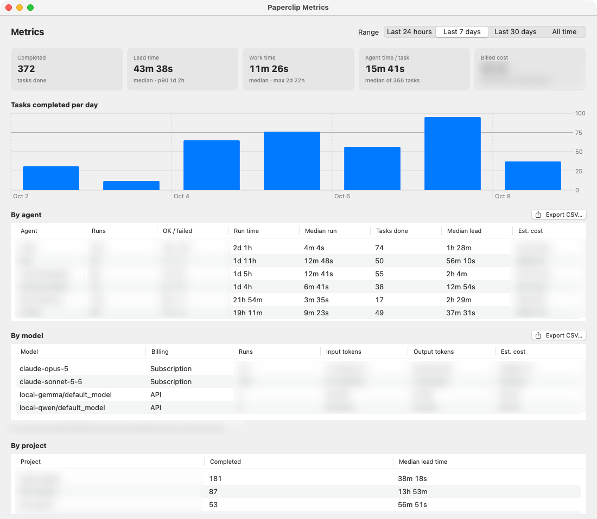Click the Work time 11m 26s card

(x=298, y=69)
